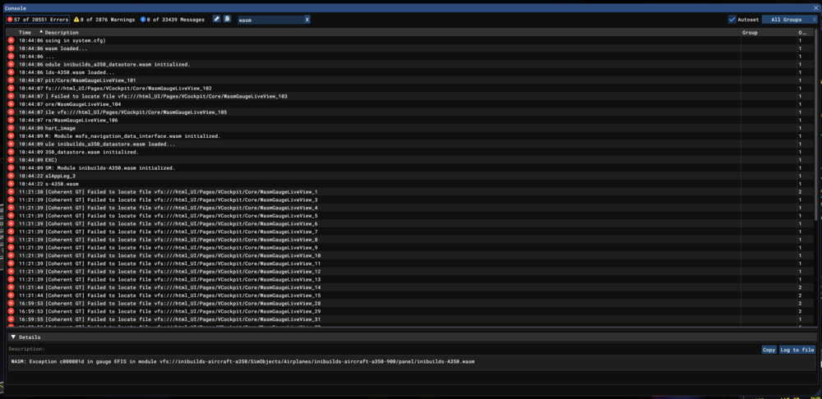Select the WasmGaugeLiveView_7 log entry
The height and width of the screenshot is (399, 822).
click(x=409, y=232)
